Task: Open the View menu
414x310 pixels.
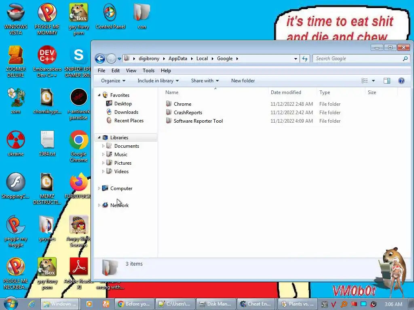Action: pyautogui.click(x=131, y=71)
